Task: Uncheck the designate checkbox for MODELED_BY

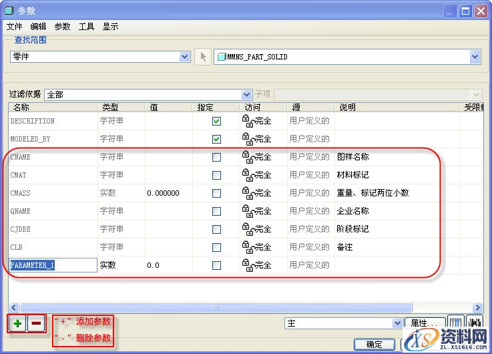Action: click(x=216, y=139)
